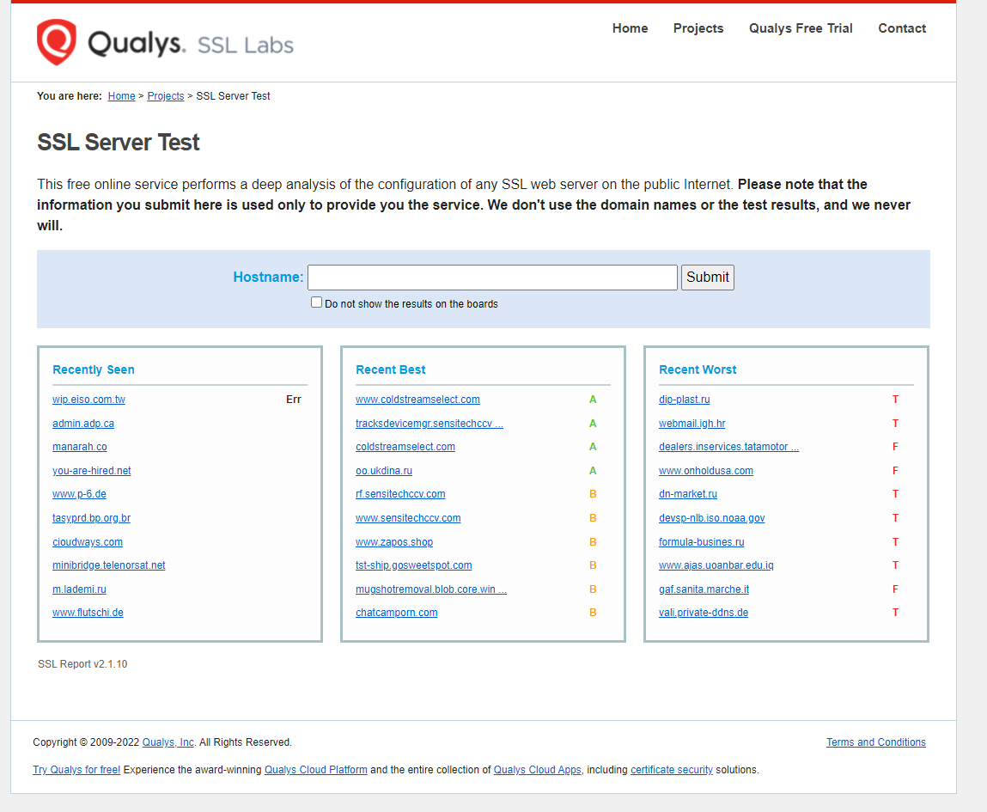This screenshot has width=987, height=812.
Task: Click 'Try Qualys for free!' link
Action: point(76,769)
